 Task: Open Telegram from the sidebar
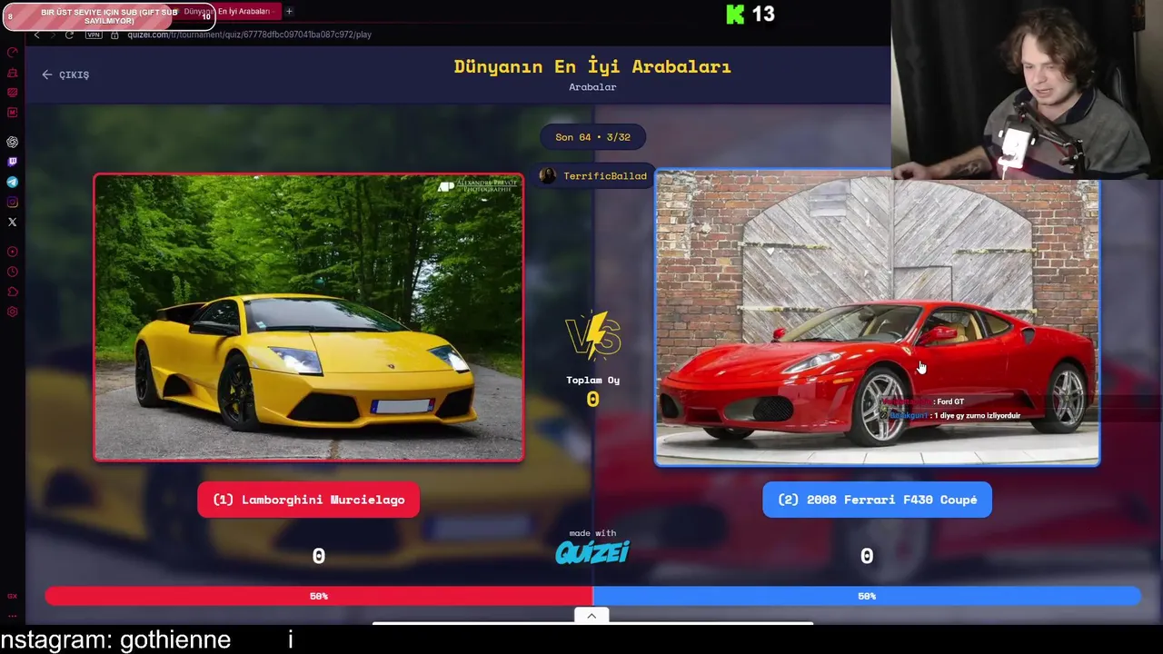tap(12, 182)
